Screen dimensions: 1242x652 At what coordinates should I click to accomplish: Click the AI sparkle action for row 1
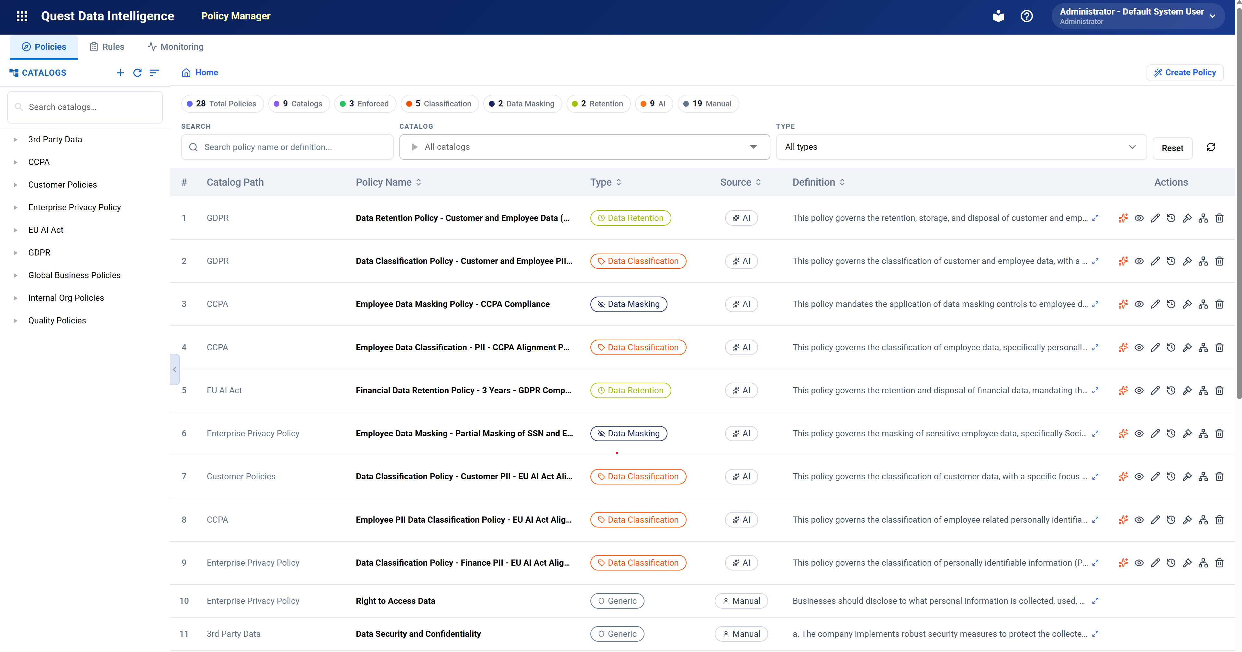click(x=1123, y=218)
